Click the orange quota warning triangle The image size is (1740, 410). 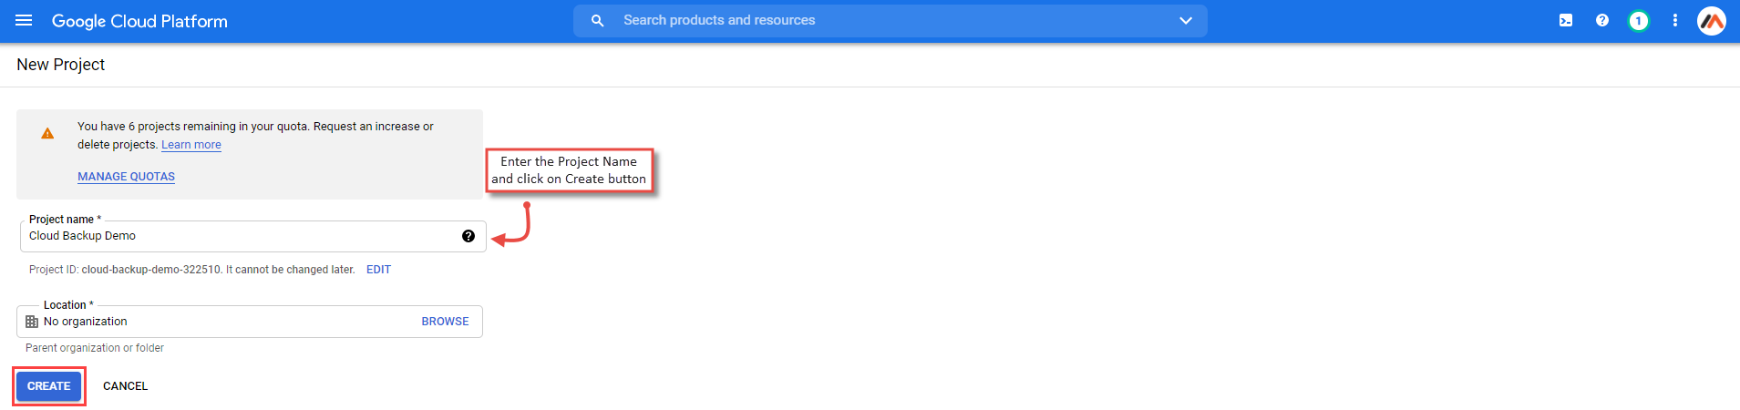point(47,133)
